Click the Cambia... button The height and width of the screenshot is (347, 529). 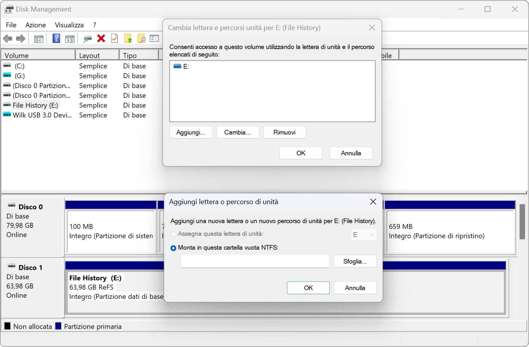tap(237, 132)
